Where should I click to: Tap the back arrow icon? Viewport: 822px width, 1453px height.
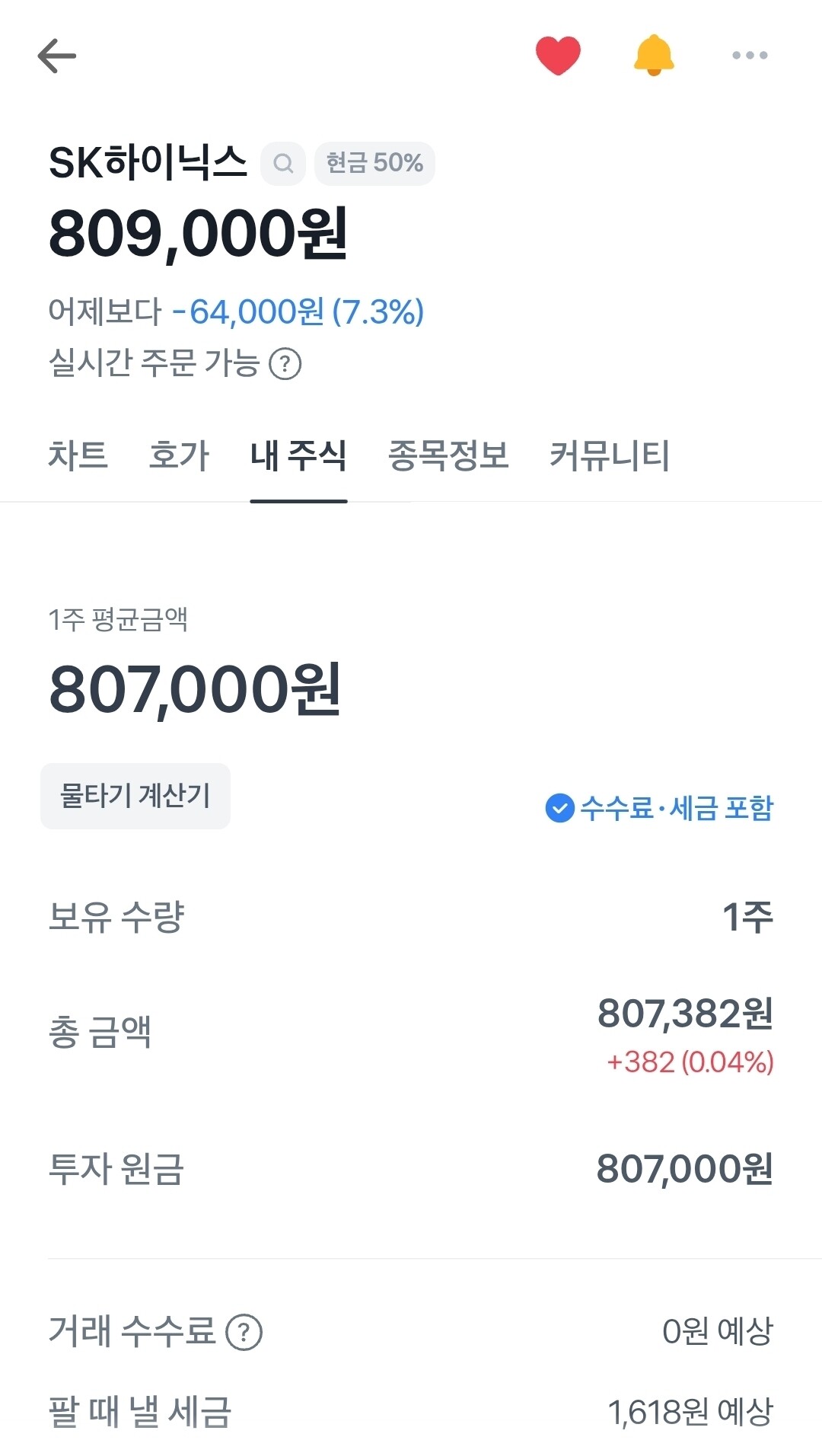[x=57, y=56]
